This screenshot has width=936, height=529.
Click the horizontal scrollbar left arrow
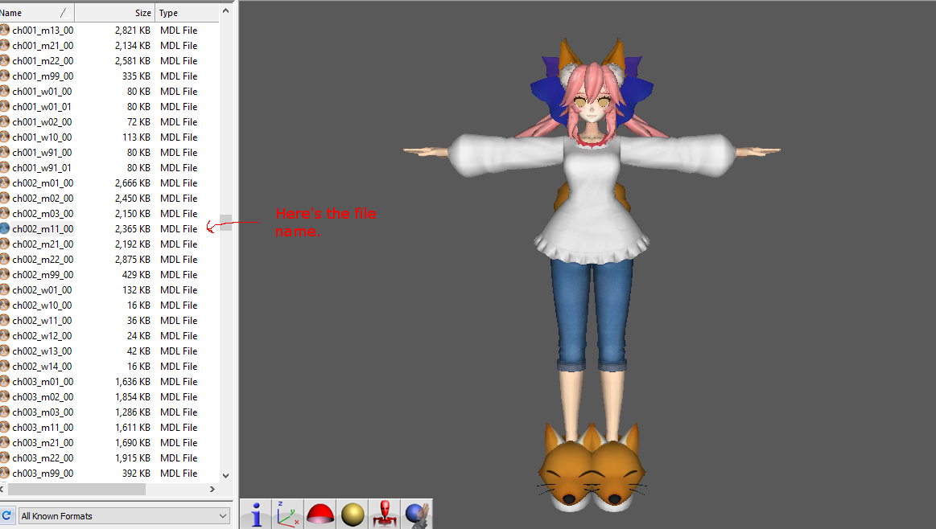coord(2,489)
